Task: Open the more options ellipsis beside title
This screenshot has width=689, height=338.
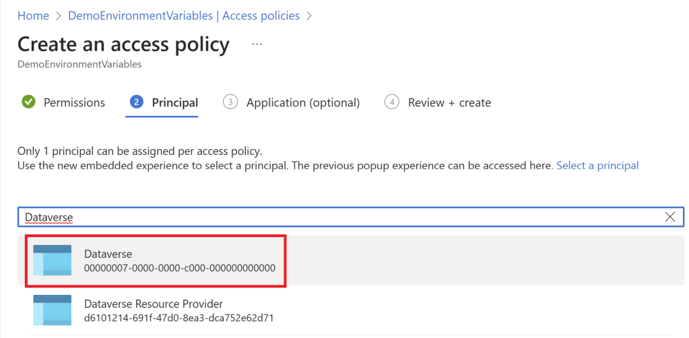Action: [x=257, y=44]
